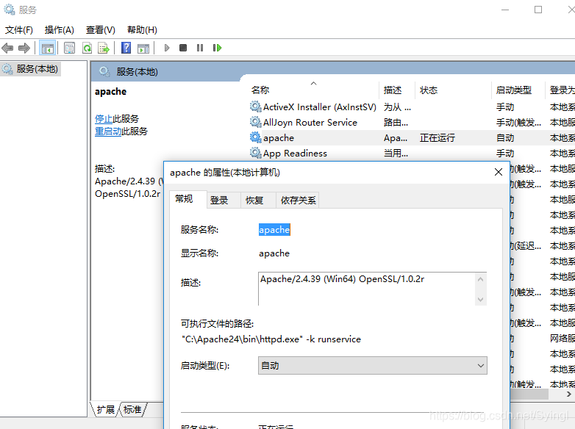Click the list horizontal scroll right arrow
The width and height of the screenshot is (575, 429).
pos(568,394)
